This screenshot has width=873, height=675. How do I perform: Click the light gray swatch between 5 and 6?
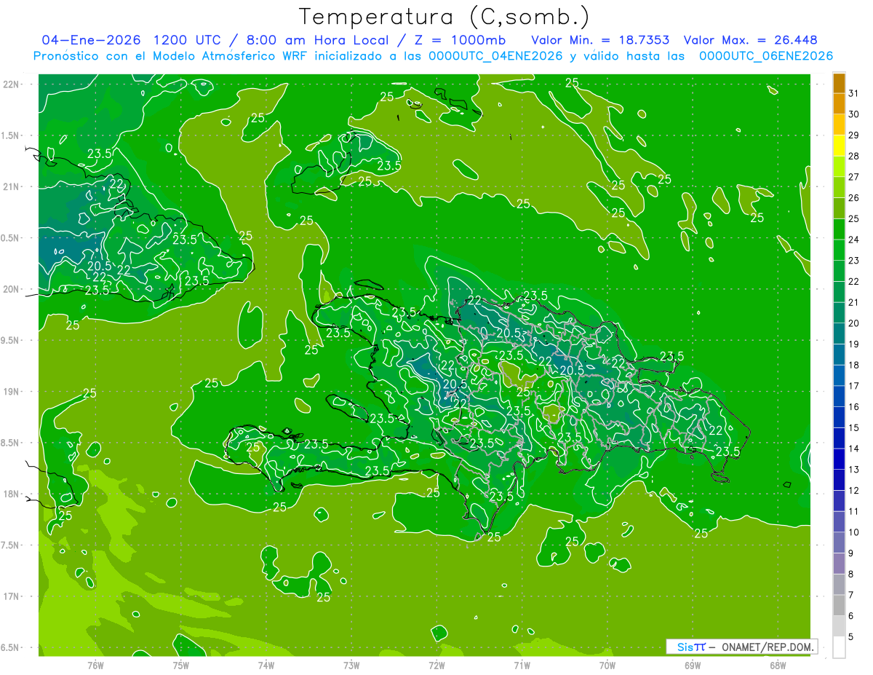(x=839, y=626)
